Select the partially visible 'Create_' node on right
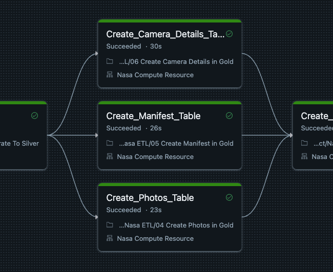The width and height of the screenshot is (333, 272). [x=313, y=135]
